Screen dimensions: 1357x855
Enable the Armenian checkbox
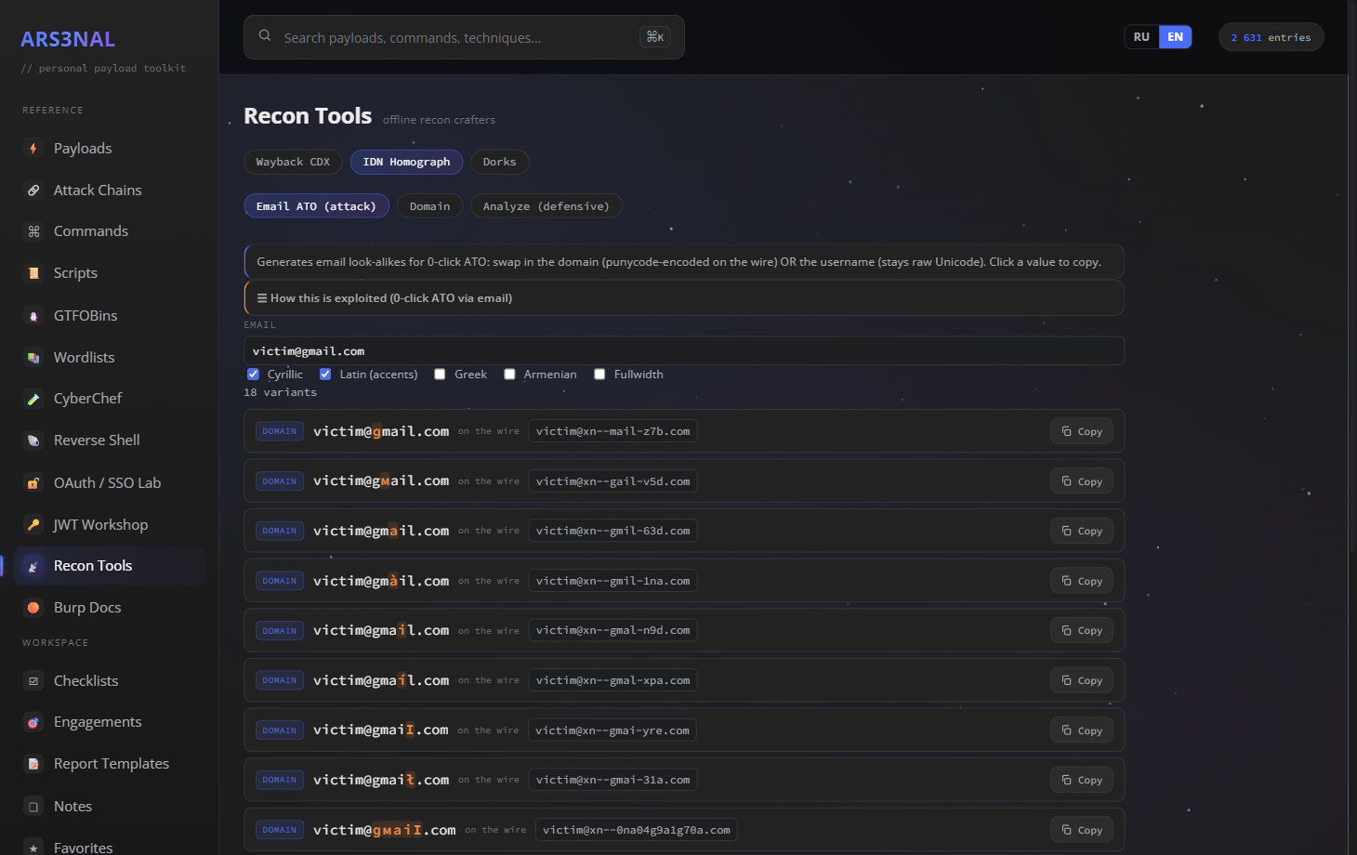pyautogui.click(x=509, y=375)
